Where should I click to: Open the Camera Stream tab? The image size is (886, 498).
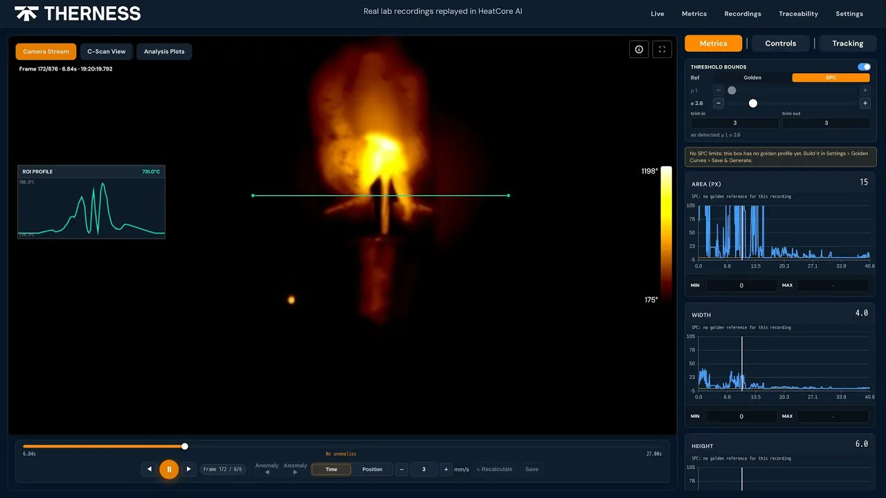(46, 51)
